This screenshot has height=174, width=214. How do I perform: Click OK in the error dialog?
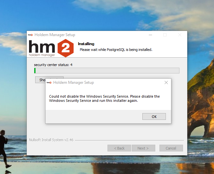tap(154, 117)
